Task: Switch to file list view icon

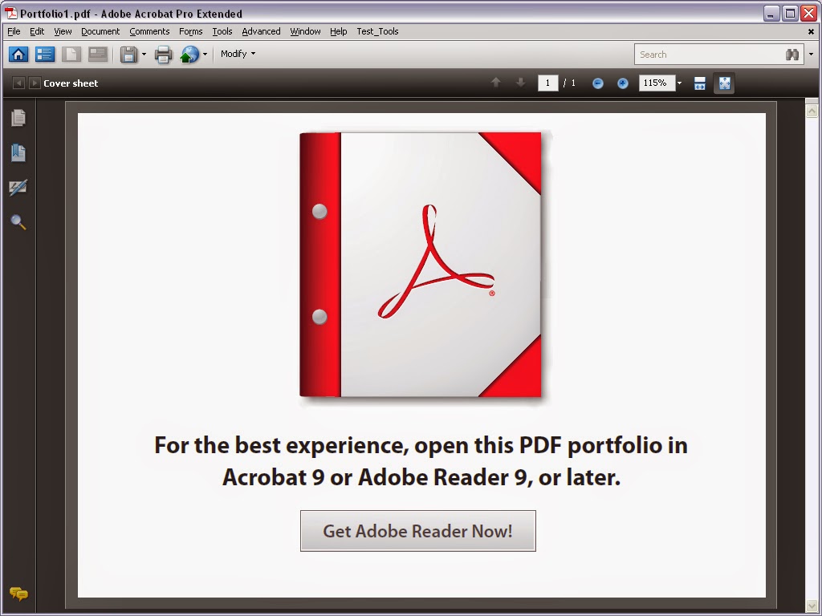Action: pos(45,54)
